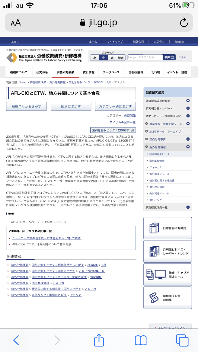This screenshot has width=198, height=352.
Task: Tap Safari's reload page icon
Action: 183,23
